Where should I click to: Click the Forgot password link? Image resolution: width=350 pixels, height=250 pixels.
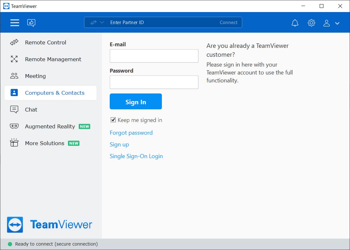coord(131,133)
